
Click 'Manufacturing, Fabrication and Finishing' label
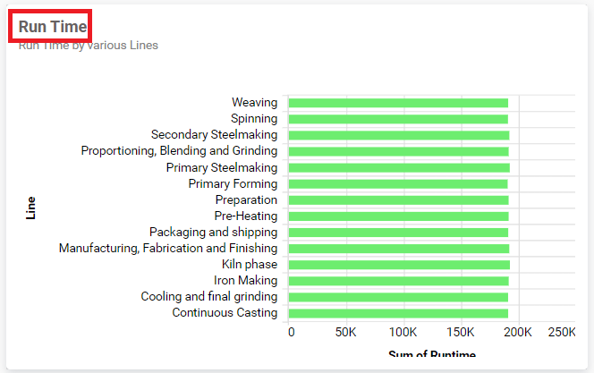point(168,248)
